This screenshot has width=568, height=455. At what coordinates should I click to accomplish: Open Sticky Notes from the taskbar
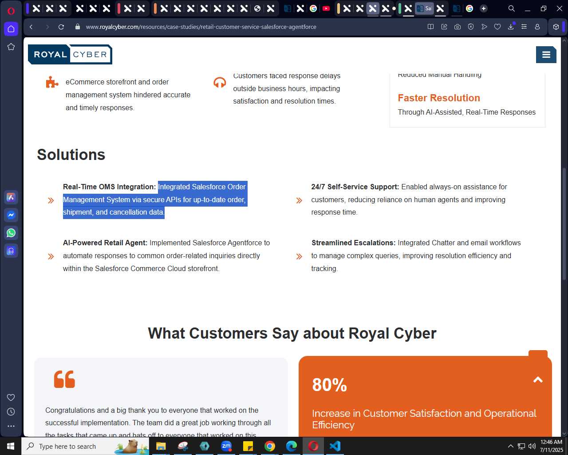click(x=248, y=446)
